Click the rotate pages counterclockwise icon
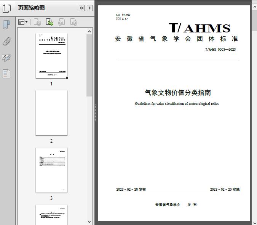Image resolution: width=257 pixels, height=225 pixels. (x=61, y=22)
